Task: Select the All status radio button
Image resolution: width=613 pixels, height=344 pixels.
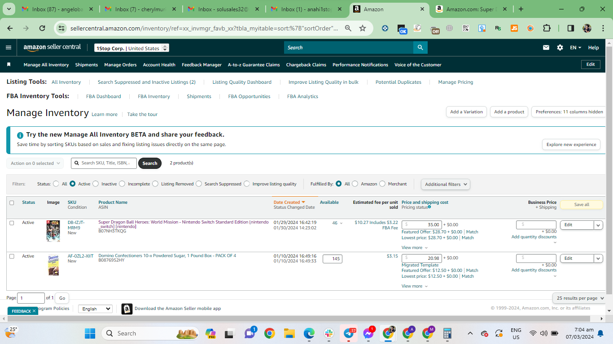Action: coord(56,184)
